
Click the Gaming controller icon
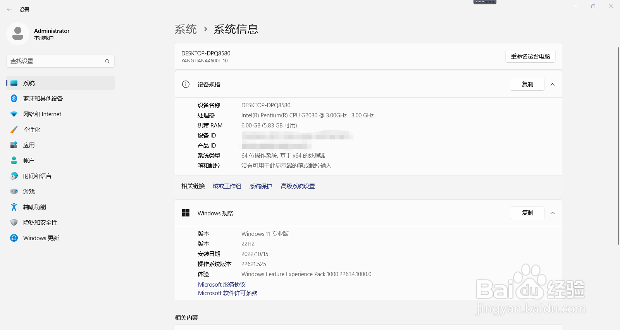tap(14, 191)
